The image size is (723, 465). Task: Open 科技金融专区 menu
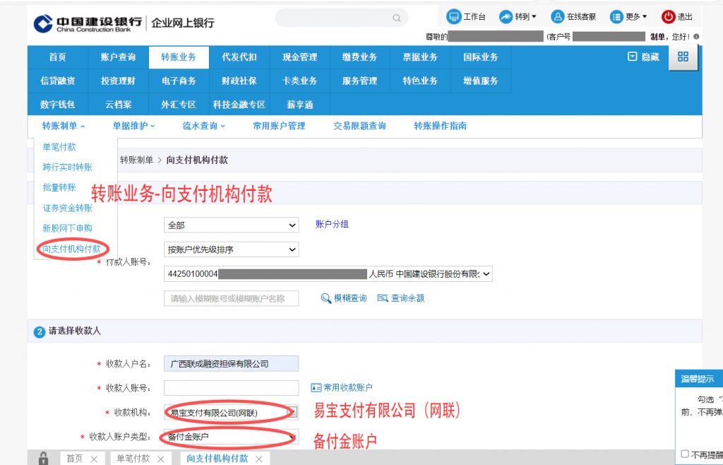pos(239,105)
